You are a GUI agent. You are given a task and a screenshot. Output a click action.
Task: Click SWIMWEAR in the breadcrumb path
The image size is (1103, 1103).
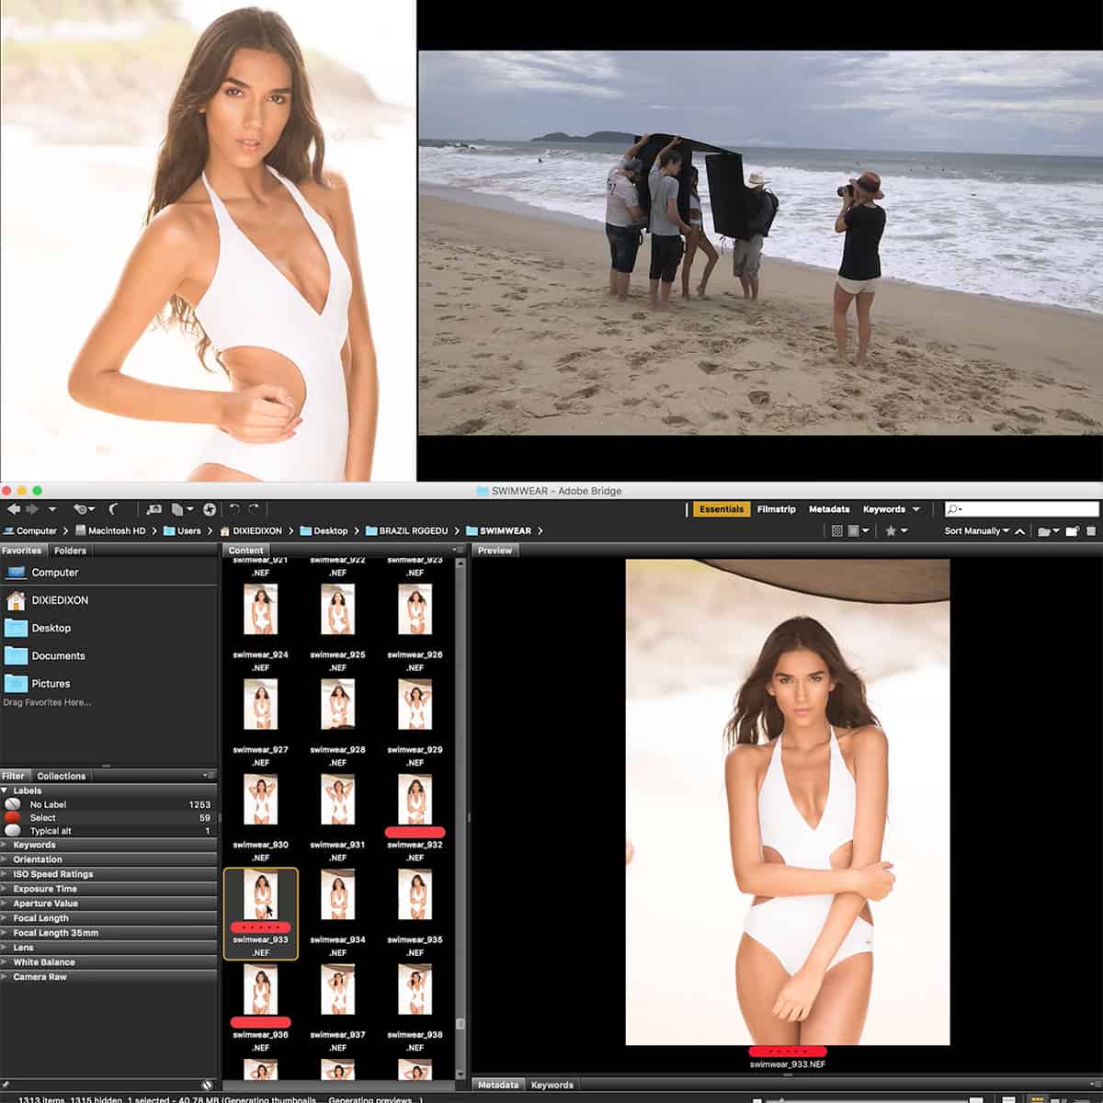pyautogui.click(x=503, y=530)
